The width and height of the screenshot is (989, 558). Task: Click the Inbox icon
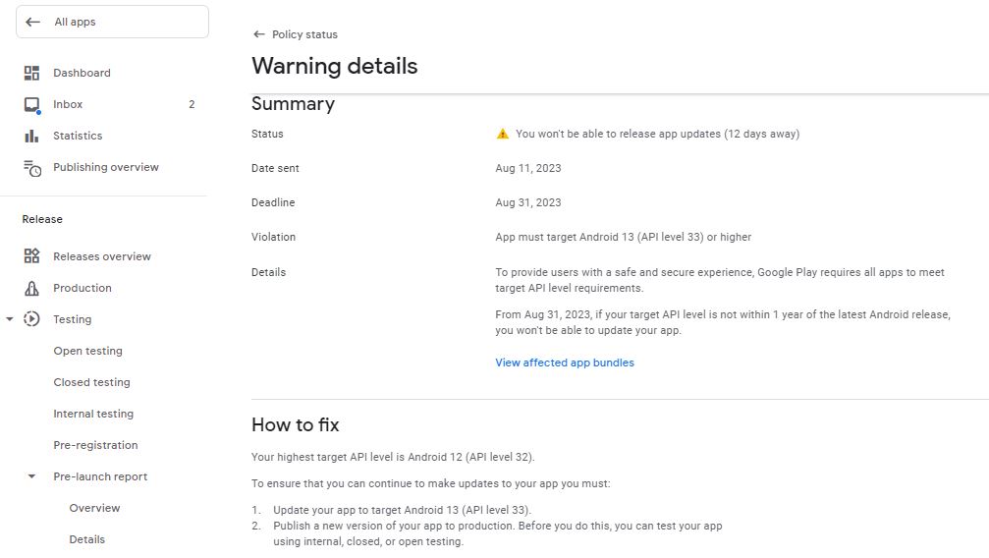pyautogui.click(x=31, y=105)
